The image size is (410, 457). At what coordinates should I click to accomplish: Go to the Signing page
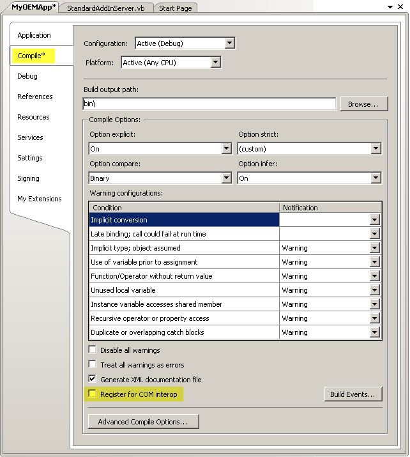click(28, 178)
